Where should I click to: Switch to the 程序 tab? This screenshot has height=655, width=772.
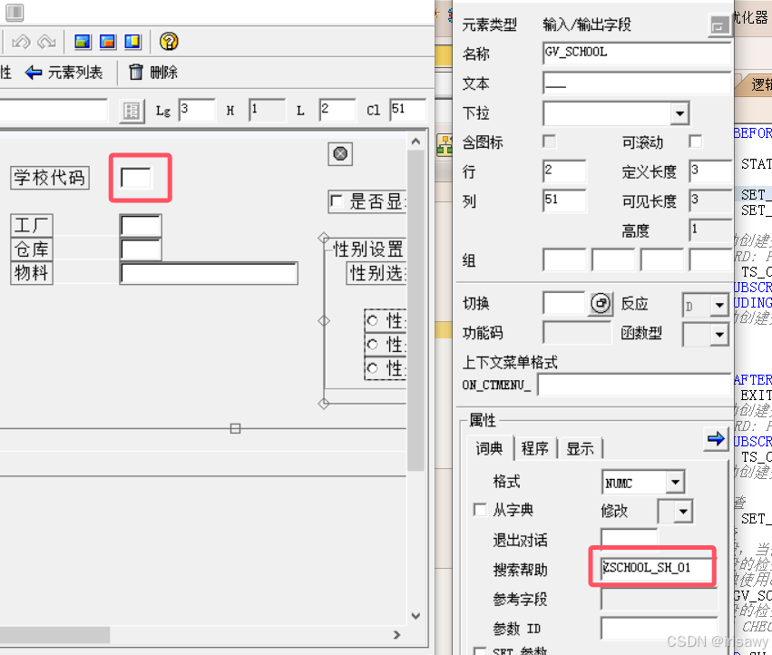(x=535, y=447)
